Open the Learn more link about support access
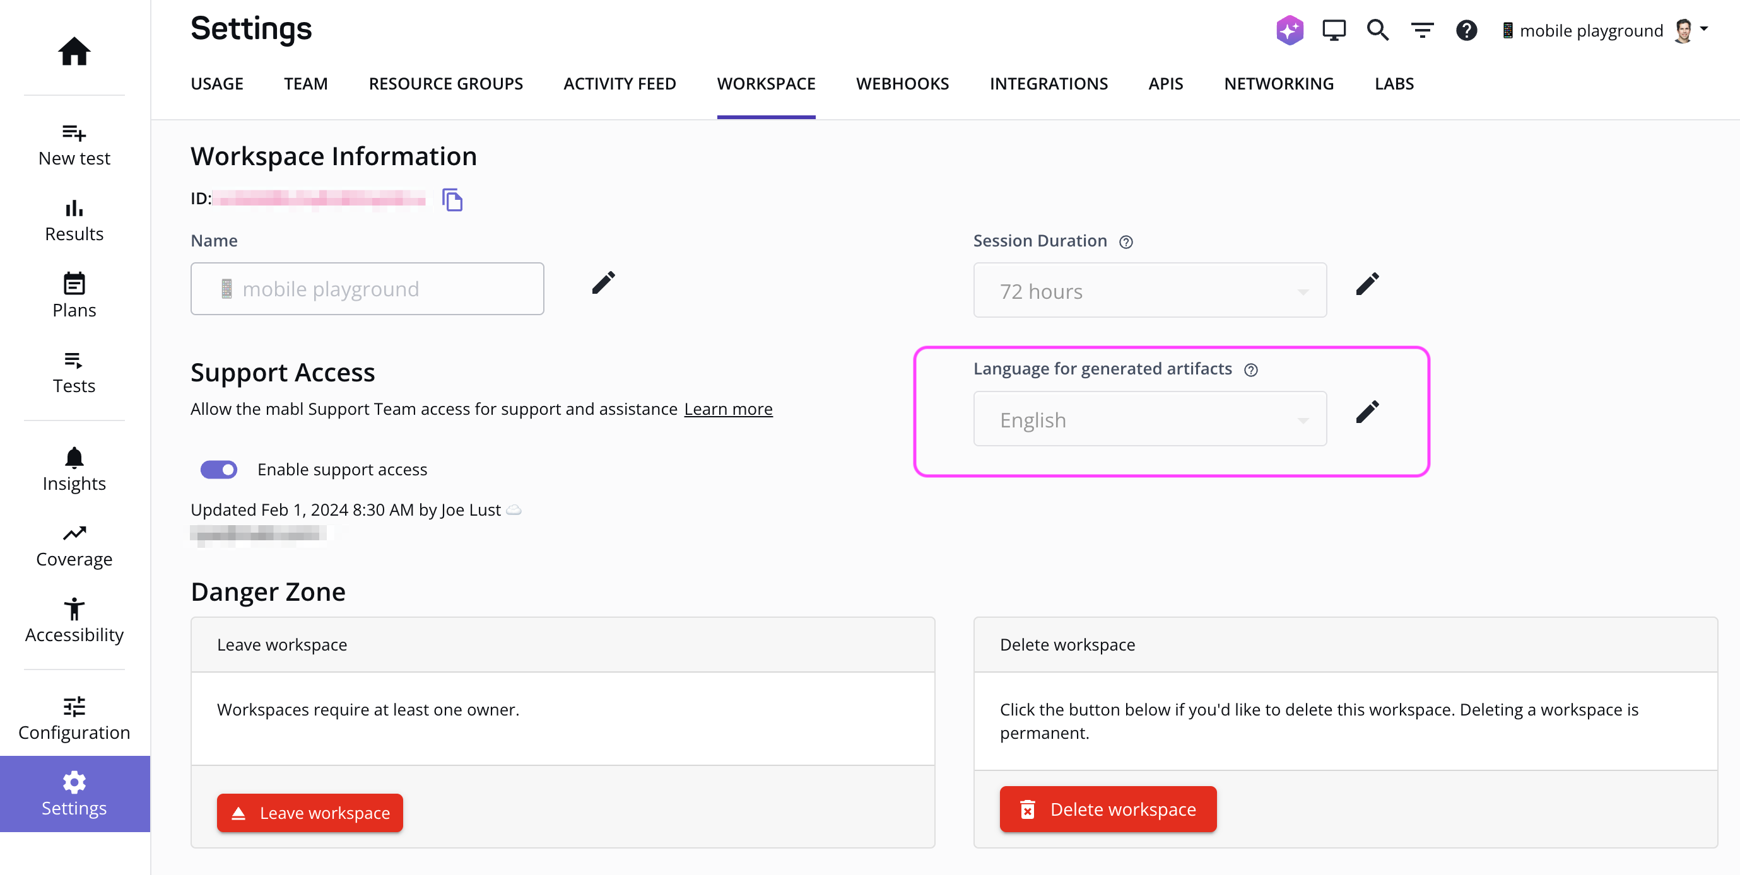Viewport: 1740px width, 875px height. coord(728,409)
